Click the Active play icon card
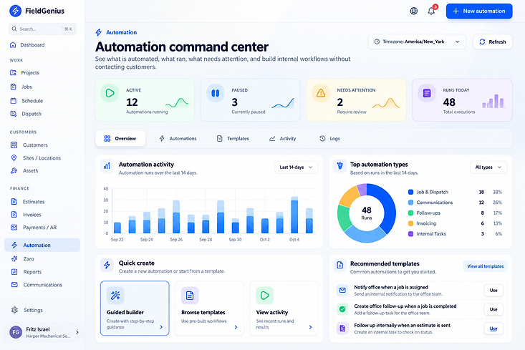Screen dimensions: 525x350 point(110,93)
